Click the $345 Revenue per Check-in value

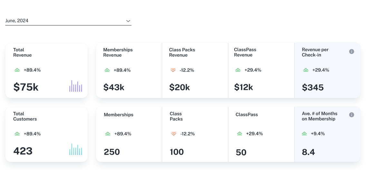(x=313, y=87)
